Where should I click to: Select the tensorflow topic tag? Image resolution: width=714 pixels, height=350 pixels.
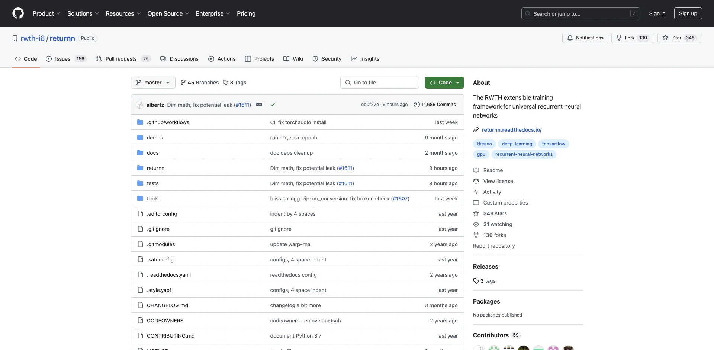click(553, 144)
